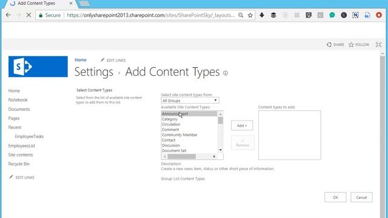
Task: Open the stacked layers extension icon
Action: (273, 15)
